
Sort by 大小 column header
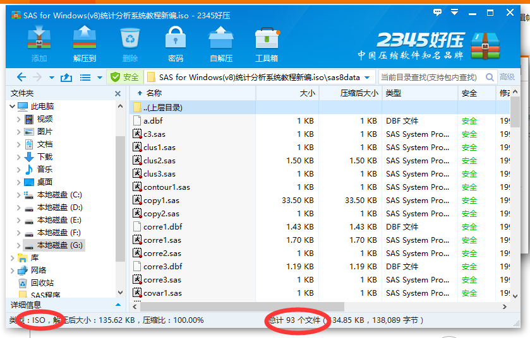(287, 93)
